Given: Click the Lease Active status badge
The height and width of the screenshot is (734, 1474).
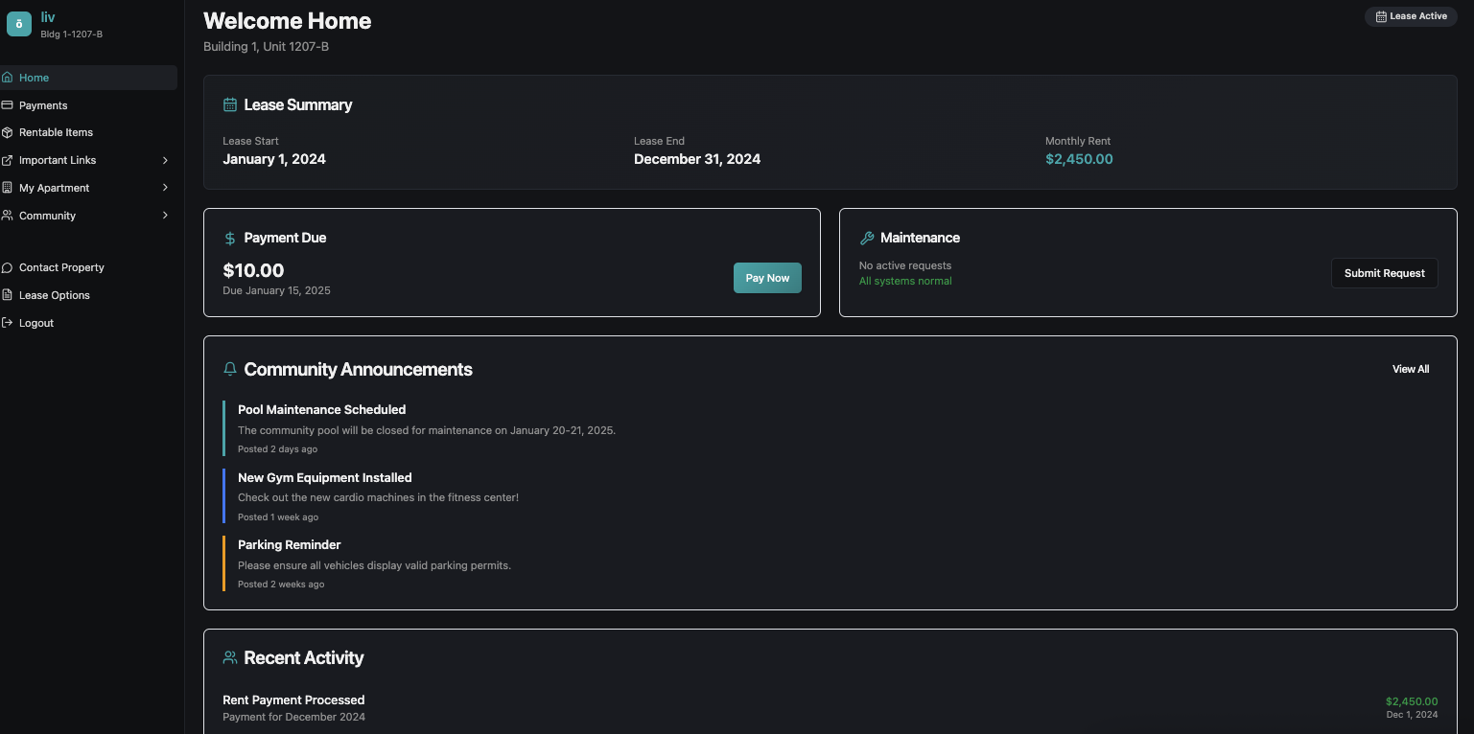Looking at the screenshot, I should [1411, 16].
